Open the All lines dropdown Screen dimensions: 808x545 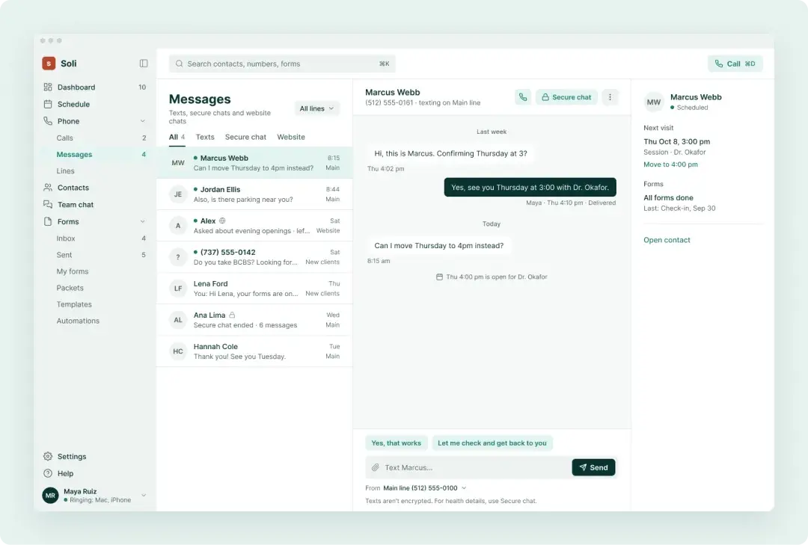pos(317,108)
